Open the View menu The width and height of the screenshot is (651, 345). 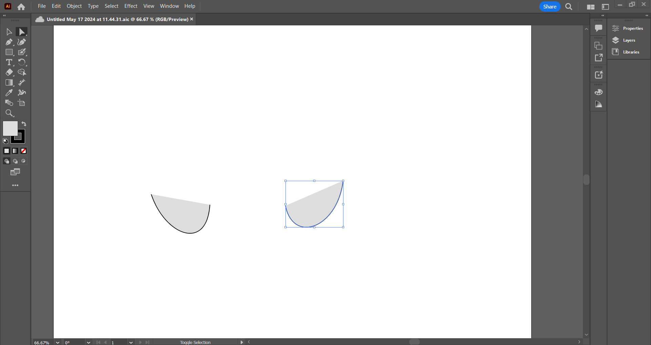tap(149, 6)
